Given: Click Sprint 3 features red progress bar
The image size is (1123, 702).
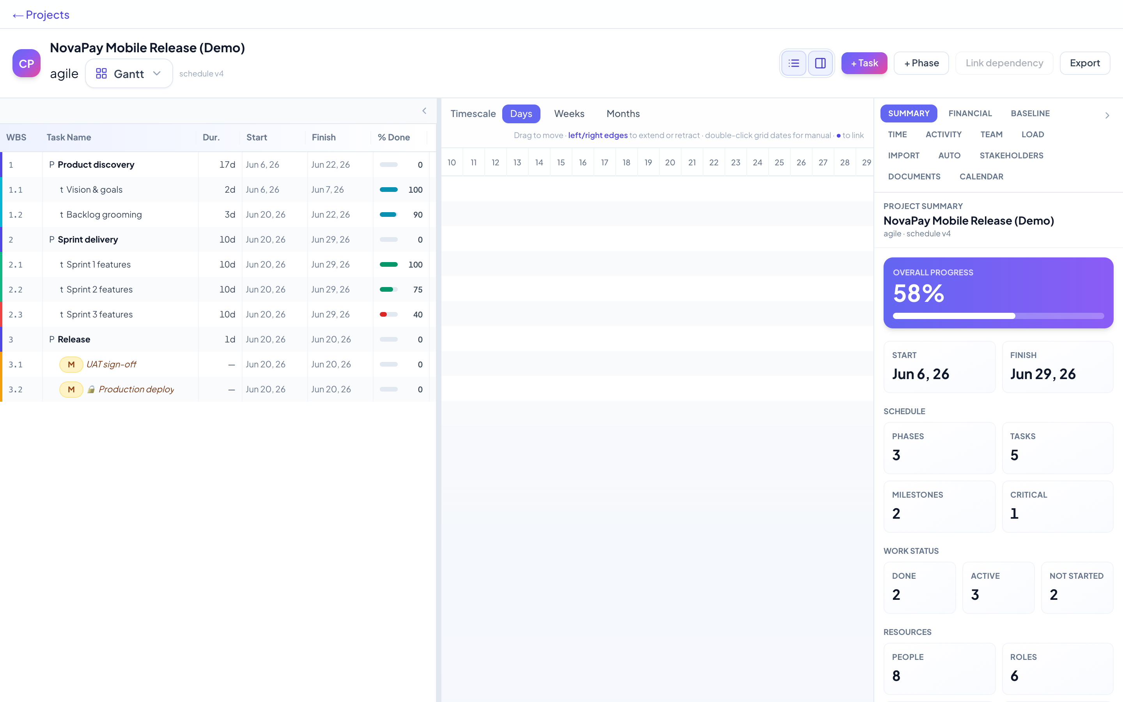Looking at the screenshot, I should (x=388, y=314).
